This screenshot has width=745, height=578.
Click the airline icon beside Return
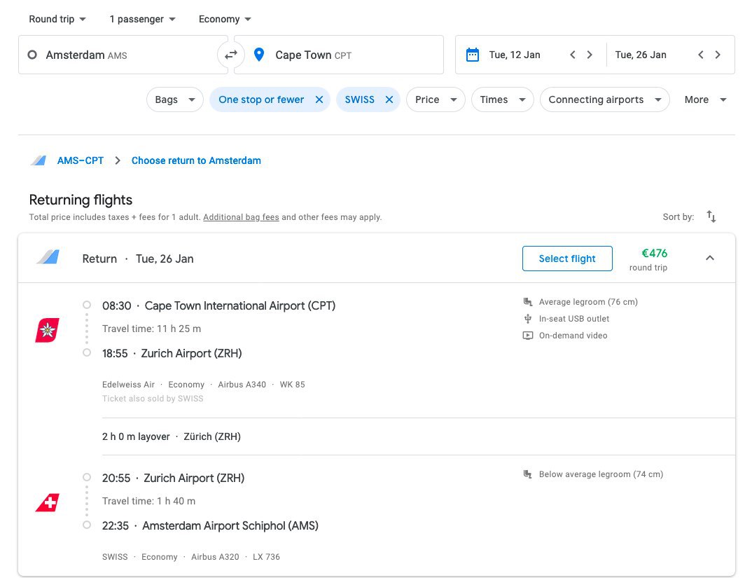point(48,257)
